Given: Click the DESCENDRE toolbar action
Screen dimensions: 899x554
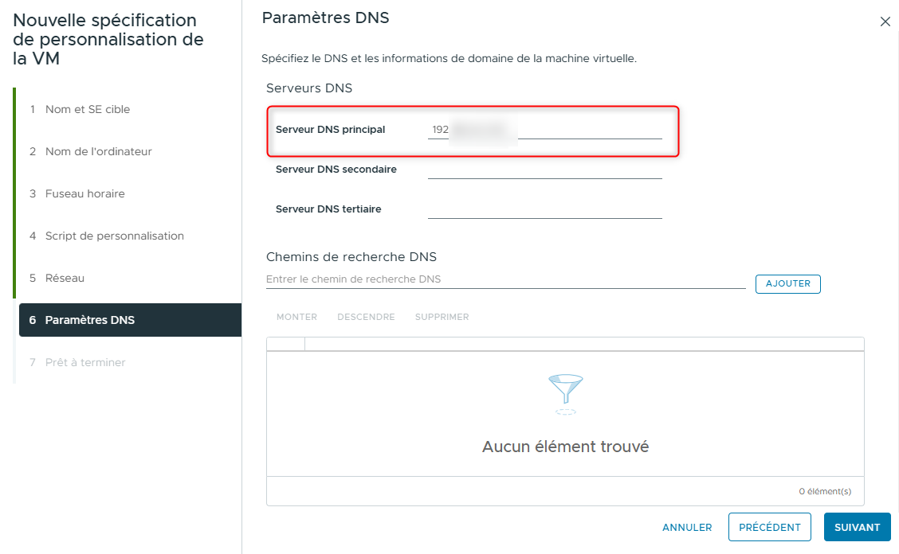Looking at the screenshot, I should pyautogui.click(x=366, y=316).
